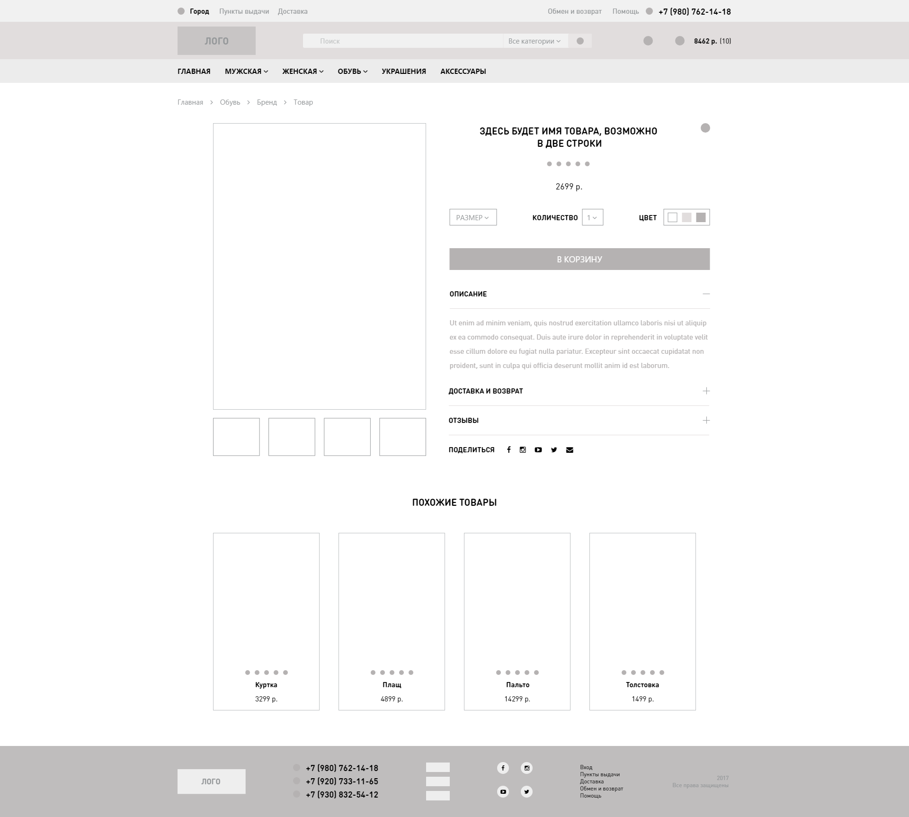Screen dimensions: 909x817
Task: Collapse the Описание section
Action: 706,294
